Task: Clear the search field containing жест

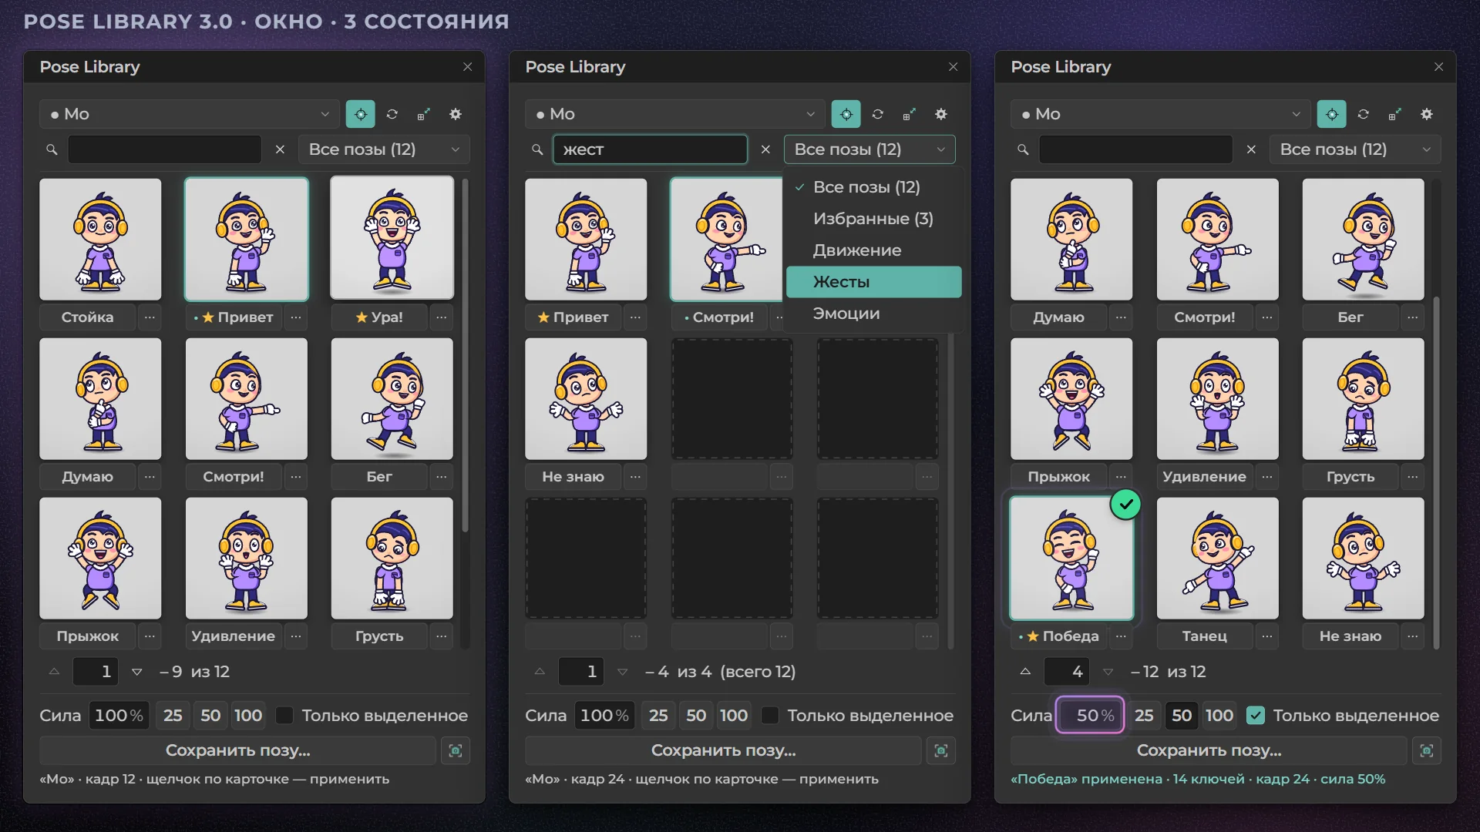Action: click(x=765, y=149)
